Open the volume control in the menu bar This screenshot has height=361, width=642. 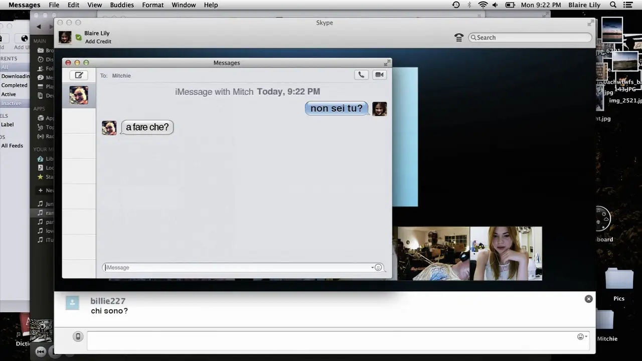tap(495, 5)
